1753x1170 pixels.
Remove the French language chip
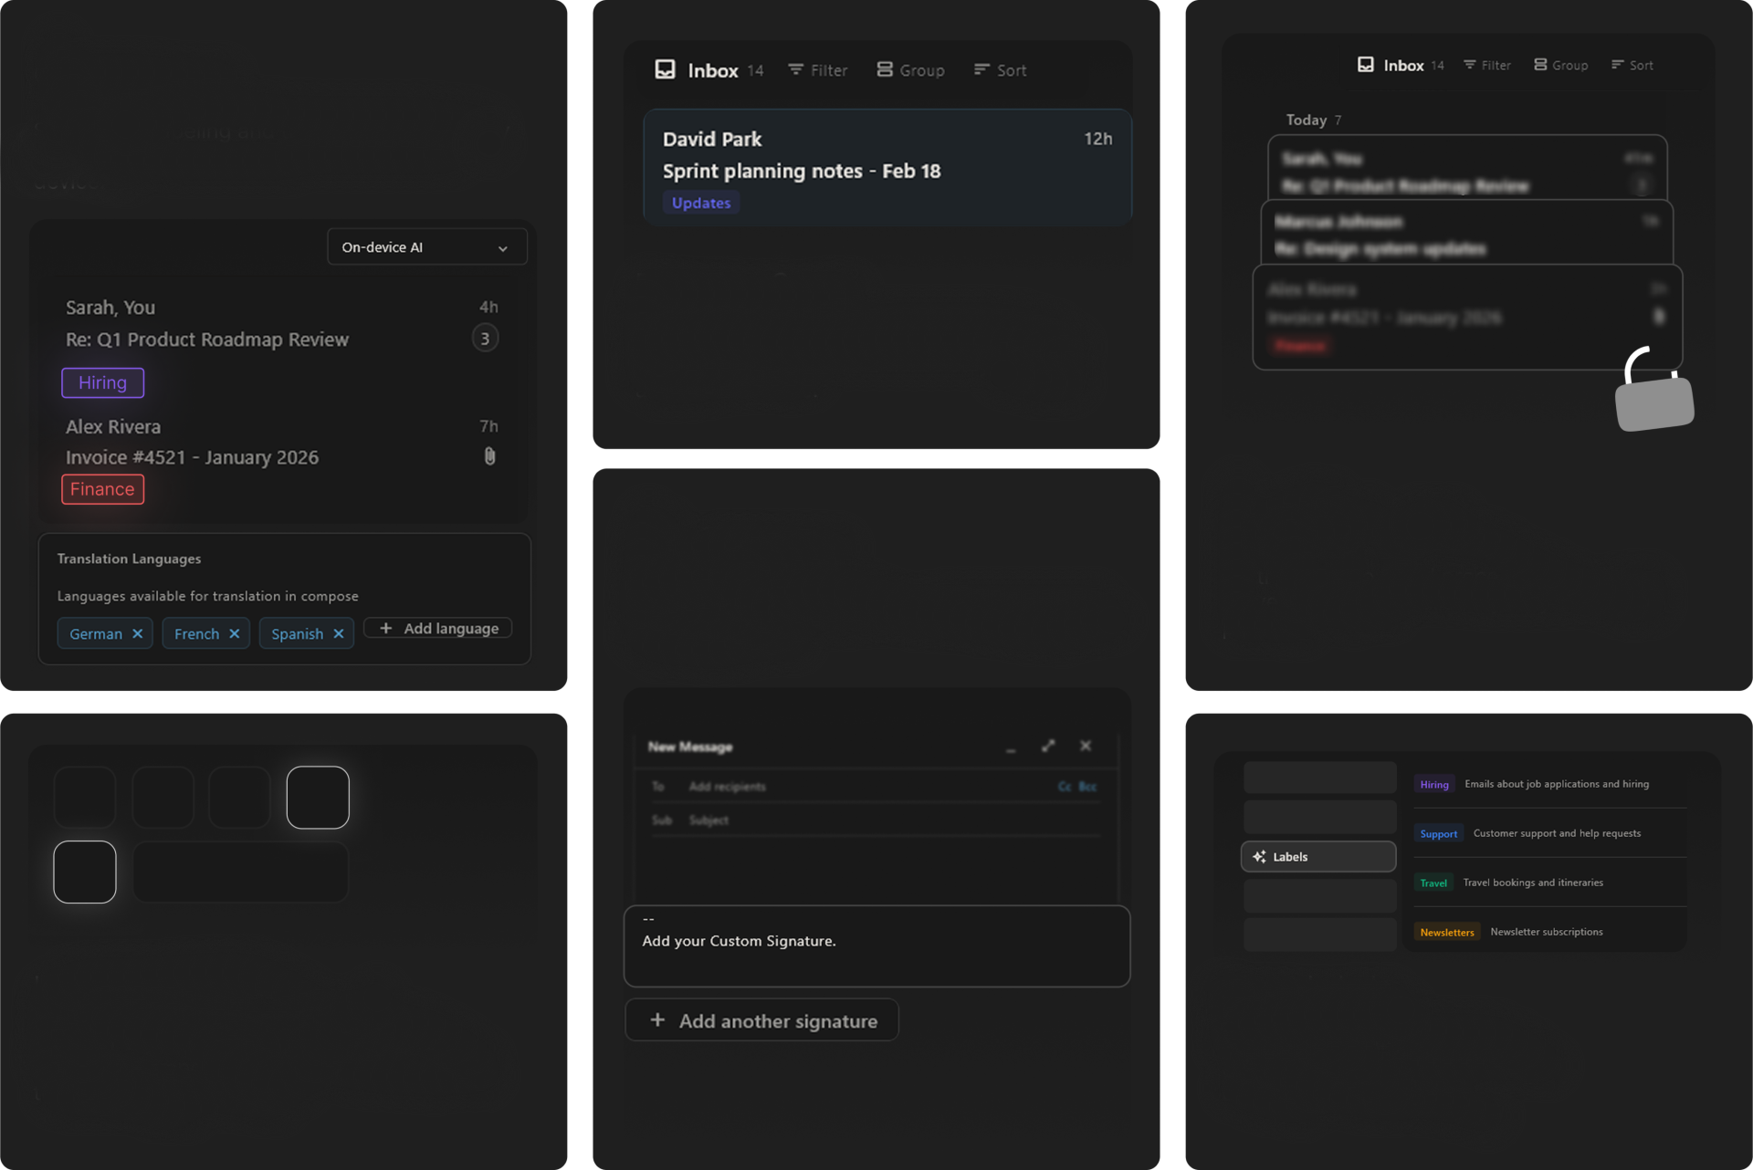pos(235,633)
